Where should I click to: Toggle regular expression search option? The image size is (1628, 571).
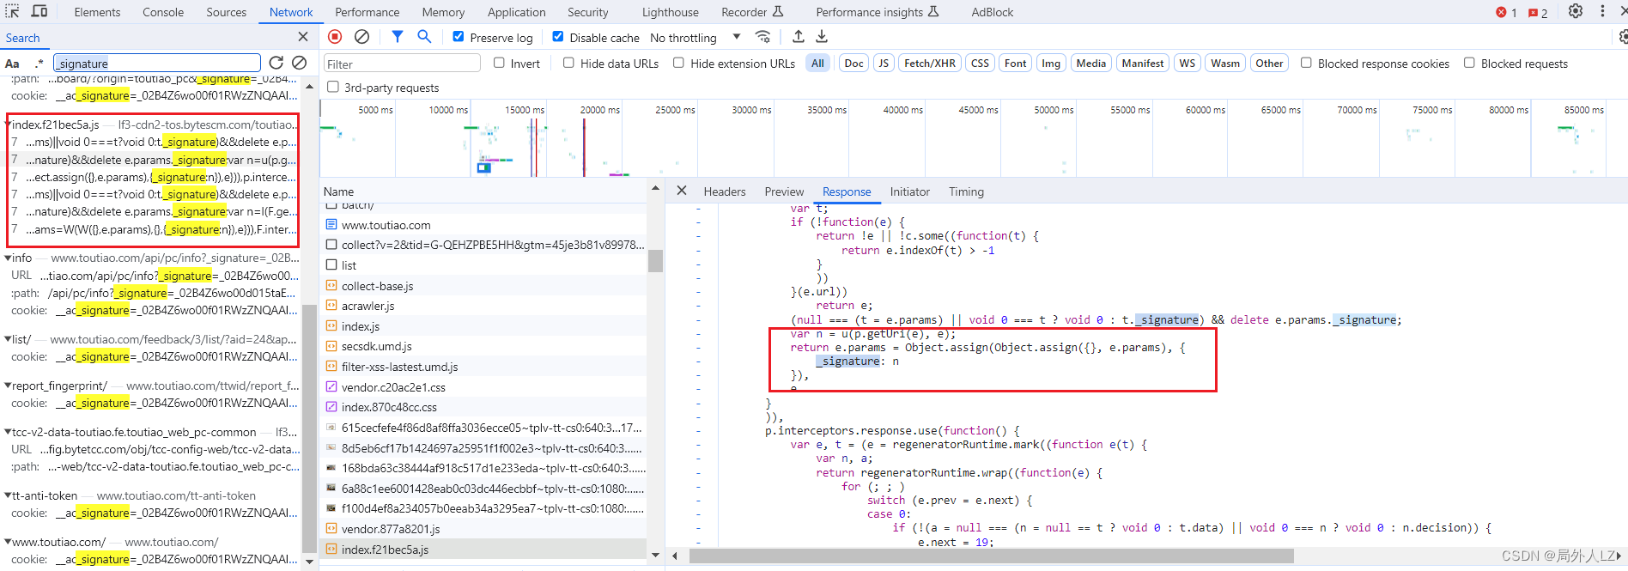pyautogui.click(x=39, y=64)
